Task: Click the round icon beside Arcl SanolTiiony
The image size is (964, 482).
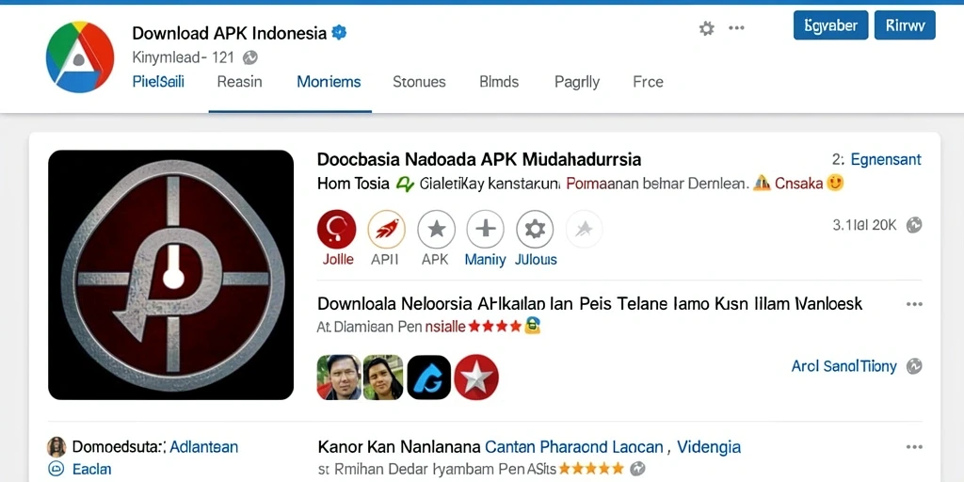Action: click(913, 366)
